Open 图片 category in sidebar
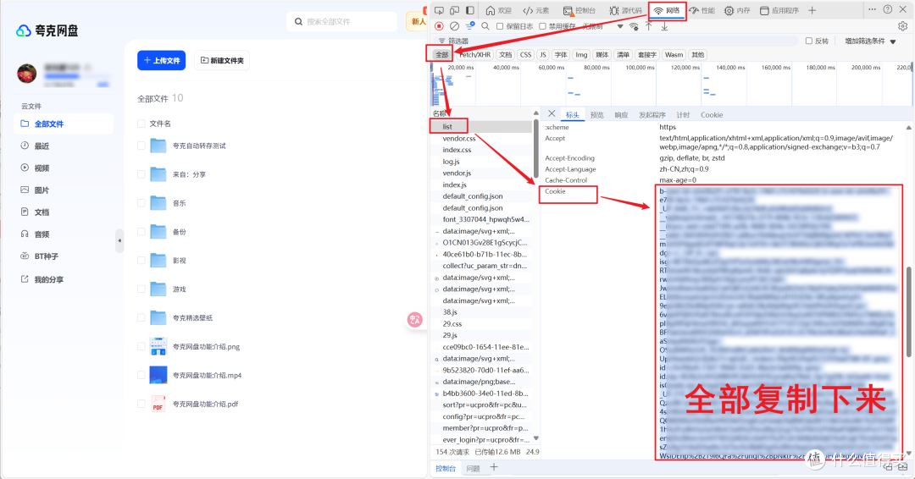This screenshot has height=479, width=915. [x=36, y=190]
